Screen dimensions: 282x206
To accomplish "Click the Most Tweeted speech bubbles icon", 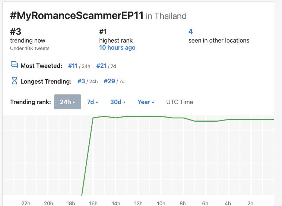I will (15, 65).
